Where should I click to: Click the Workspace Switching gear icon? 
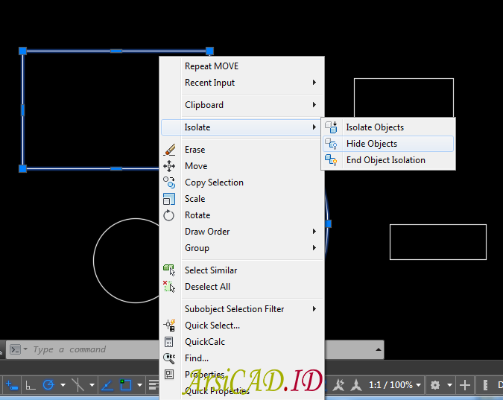click(x=435, y=385)
